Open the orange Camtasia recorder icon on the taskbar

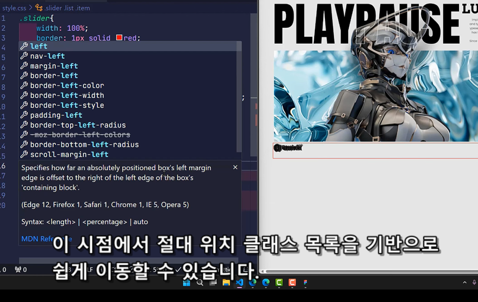tap(292, 283)
